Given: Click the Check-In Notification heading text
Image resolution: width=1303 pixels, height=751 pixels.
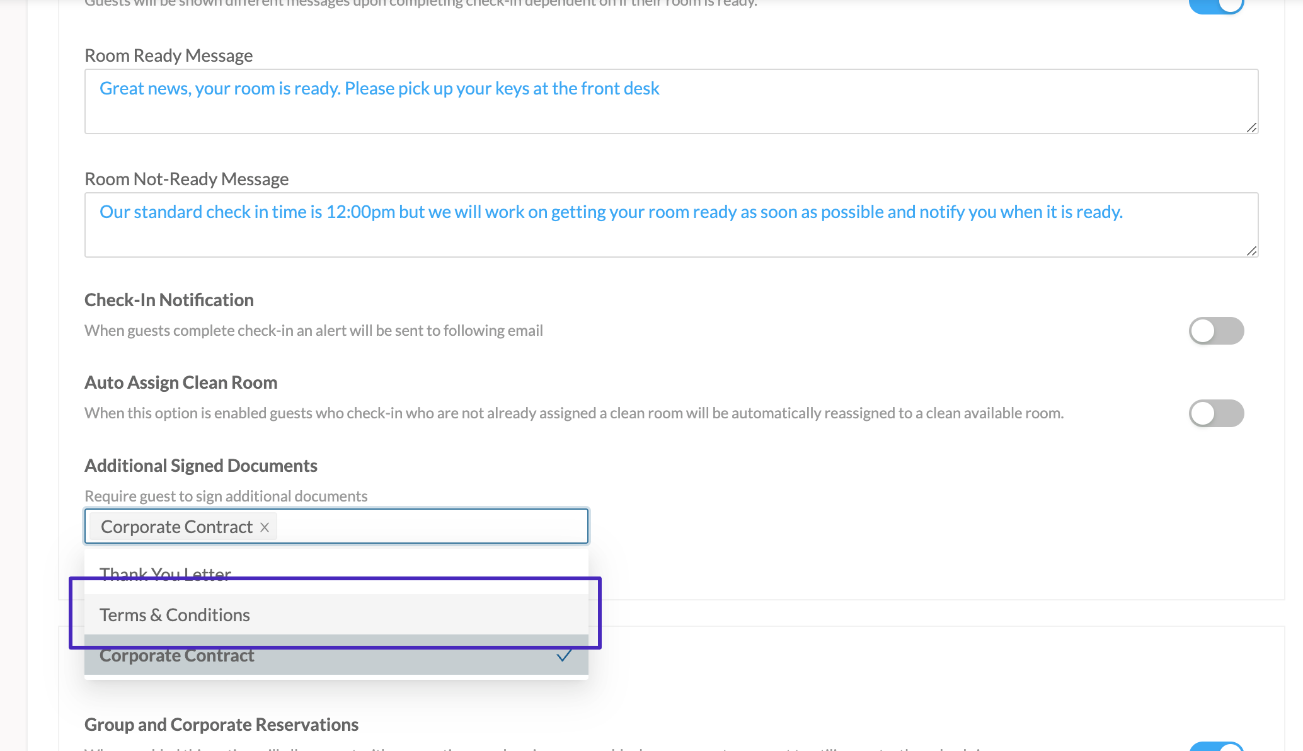Looking at the screenshot, I should [x=169, y=300].
